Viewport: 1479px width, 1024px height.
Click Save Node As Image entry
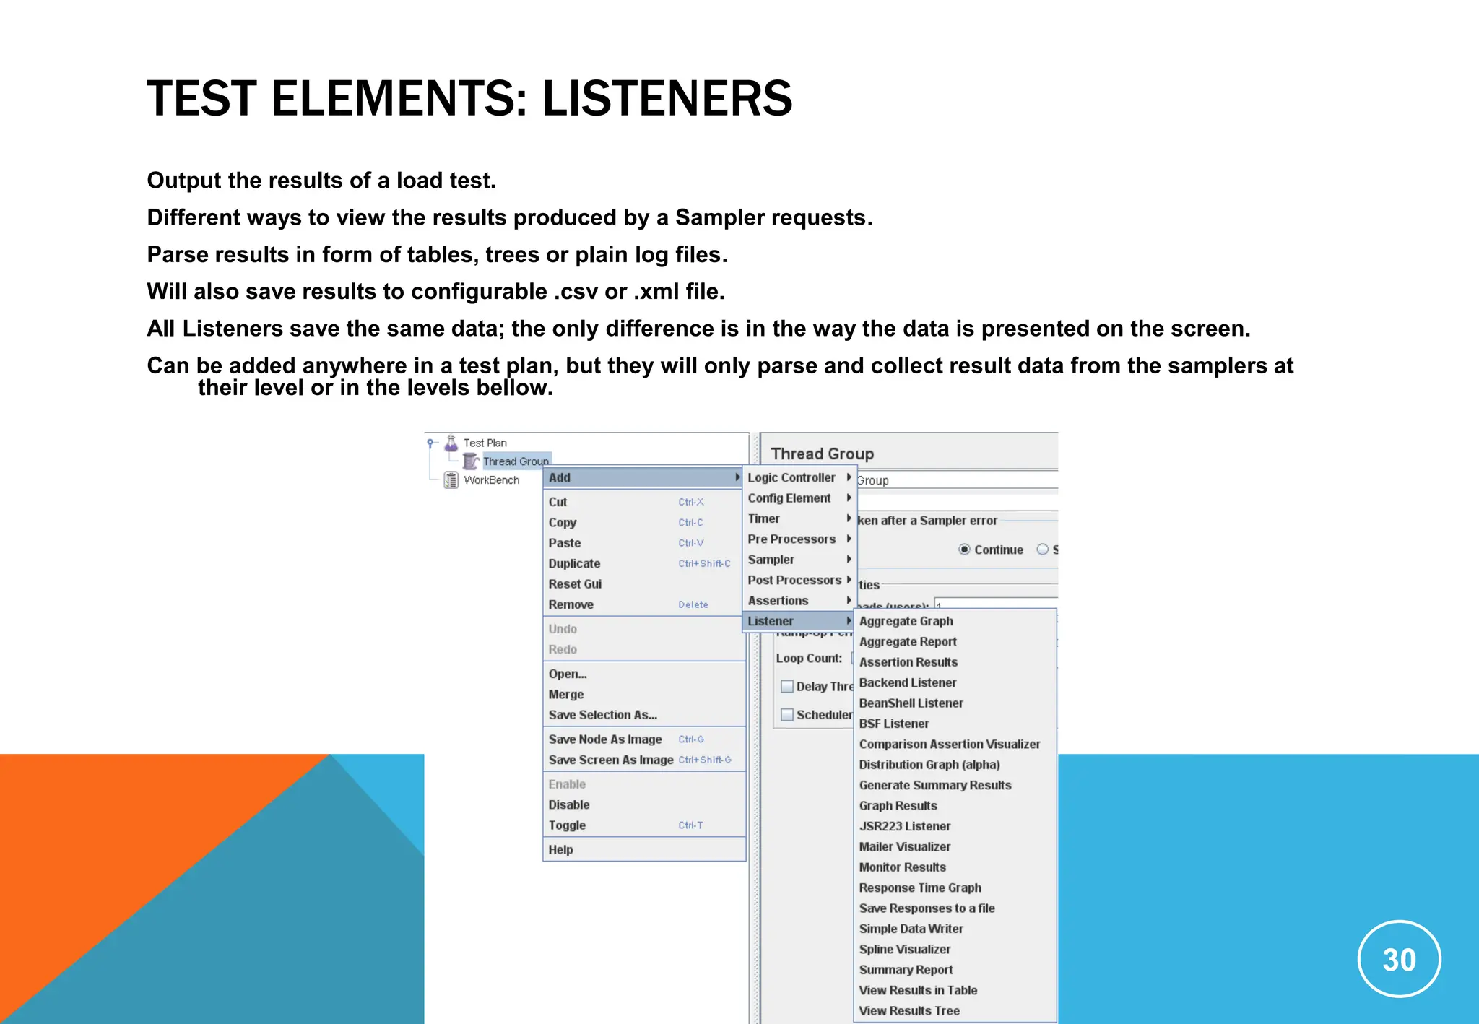tap(605, 739)
